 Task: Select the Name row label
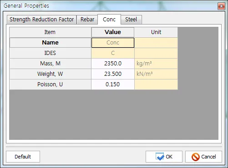click(50, 43)
